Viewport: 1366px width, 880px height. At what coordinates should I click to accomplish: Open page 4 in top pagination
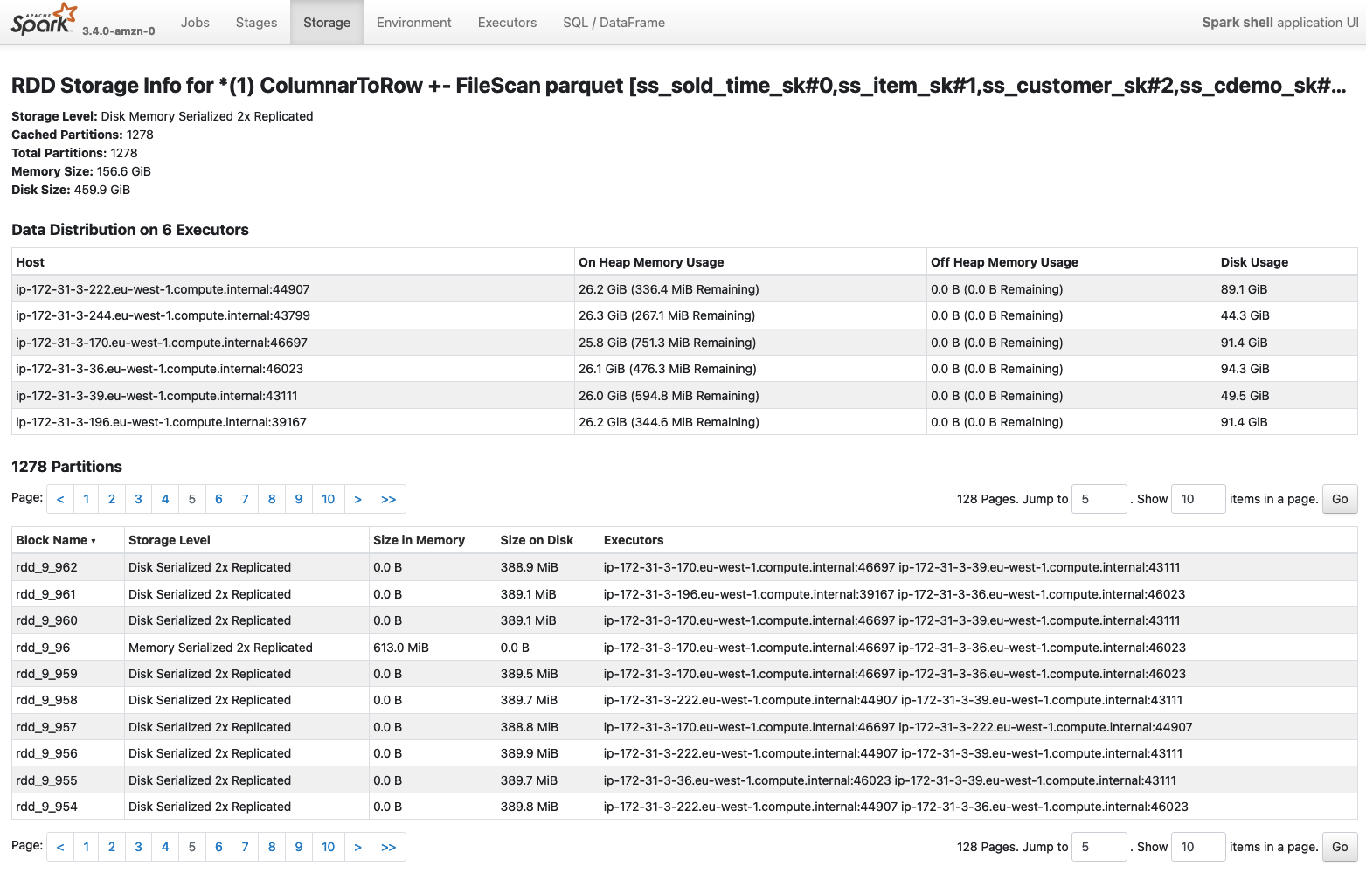coord(165,499)
